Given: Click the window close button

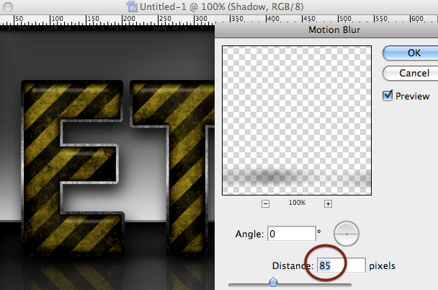Looking at the screenshot, I should click(x=7, y=7).
